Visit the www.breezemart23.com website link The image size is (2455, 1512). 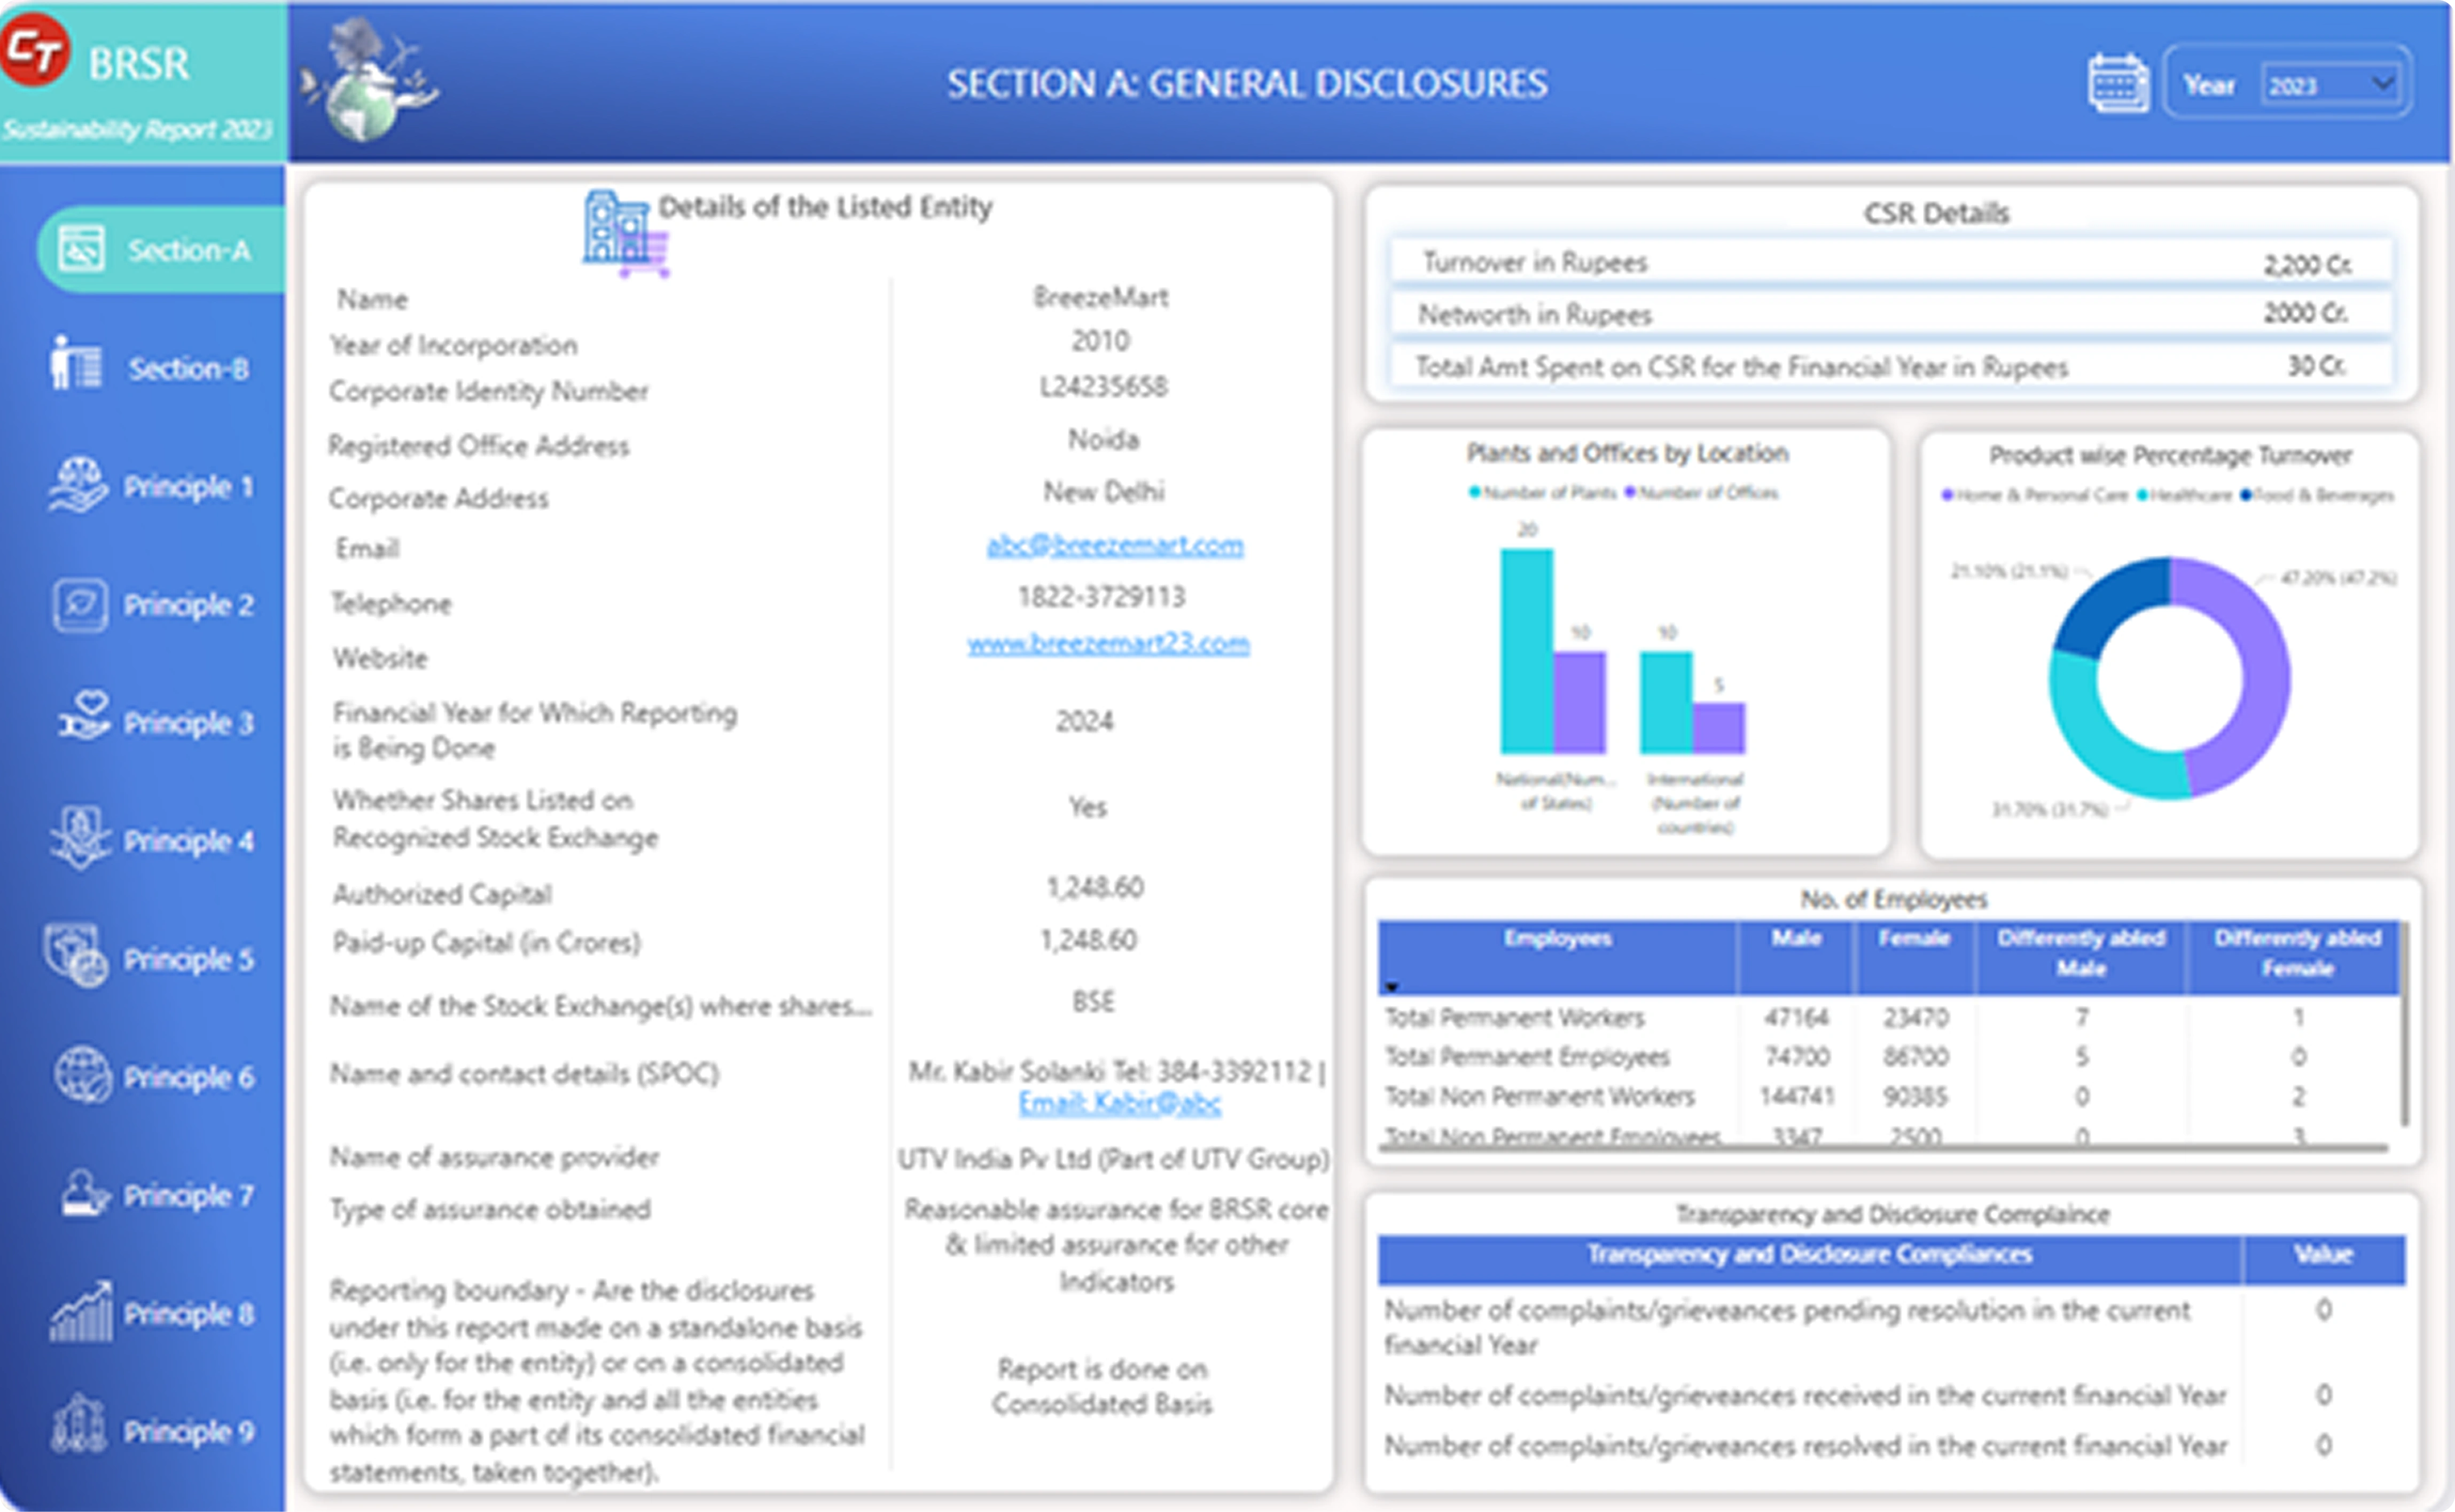click(x=1107, y=643)
